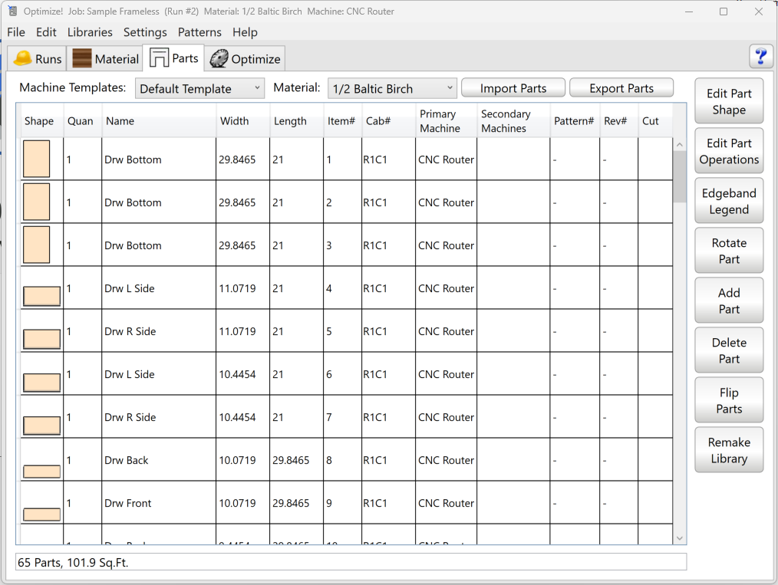The height and width of the screenshot is (585, 778).
Task: Switch to the Material tab
Action: pos(106,59)
